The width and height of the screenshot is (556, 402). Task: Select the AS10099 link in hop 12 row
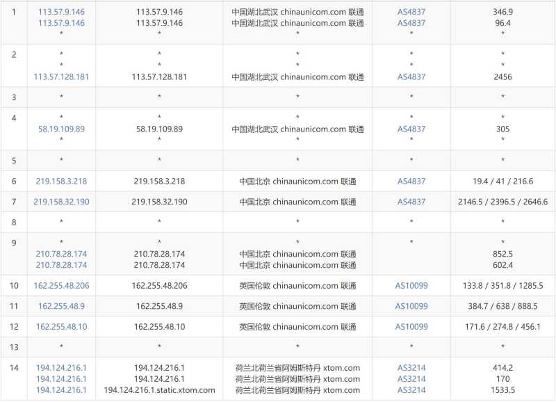(x=411, y=327)
